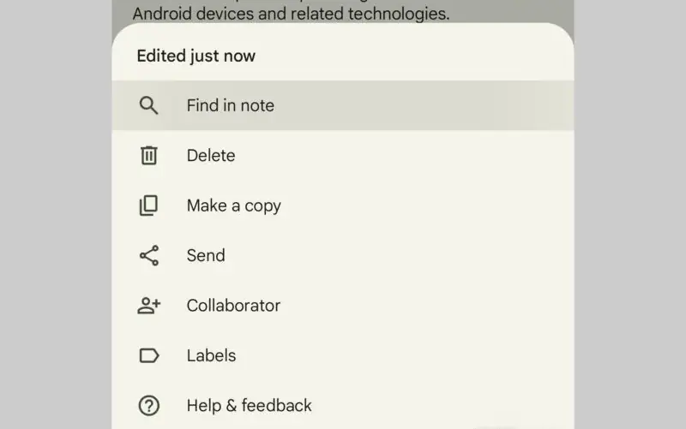Click the trash can delete icon
The height and width of the screenshot is (429, 686).
click(x=148, y=156)
